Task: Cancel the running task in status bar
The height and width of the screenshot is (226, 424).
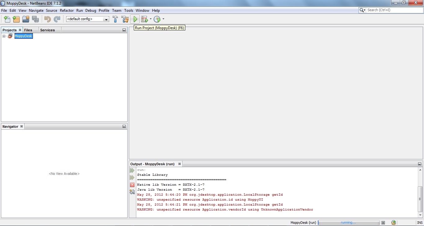Action: pos(383,223)
